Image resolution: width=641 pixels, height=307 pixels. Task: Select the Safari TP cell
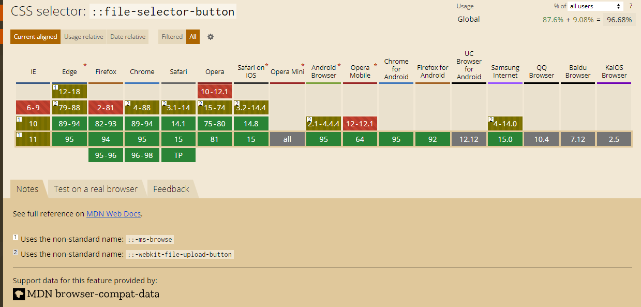pyautogui.click(x=178, y=155)
